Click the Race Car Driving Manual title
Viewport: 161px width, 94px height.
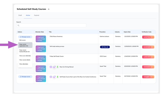(67, 67)
